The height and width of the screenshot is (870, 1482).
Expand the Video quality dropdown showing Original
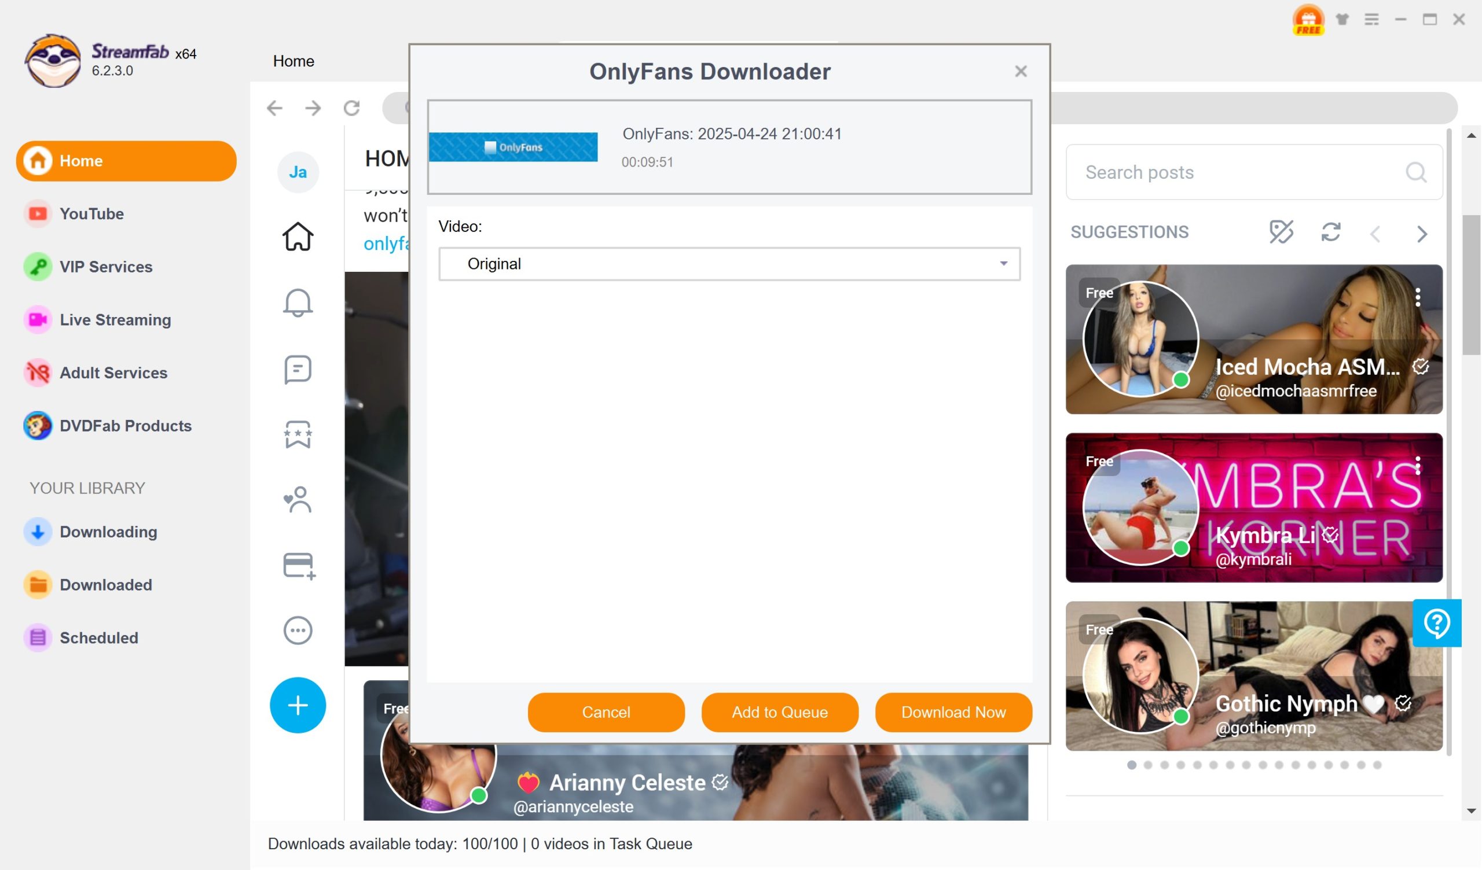coord(729,264)
